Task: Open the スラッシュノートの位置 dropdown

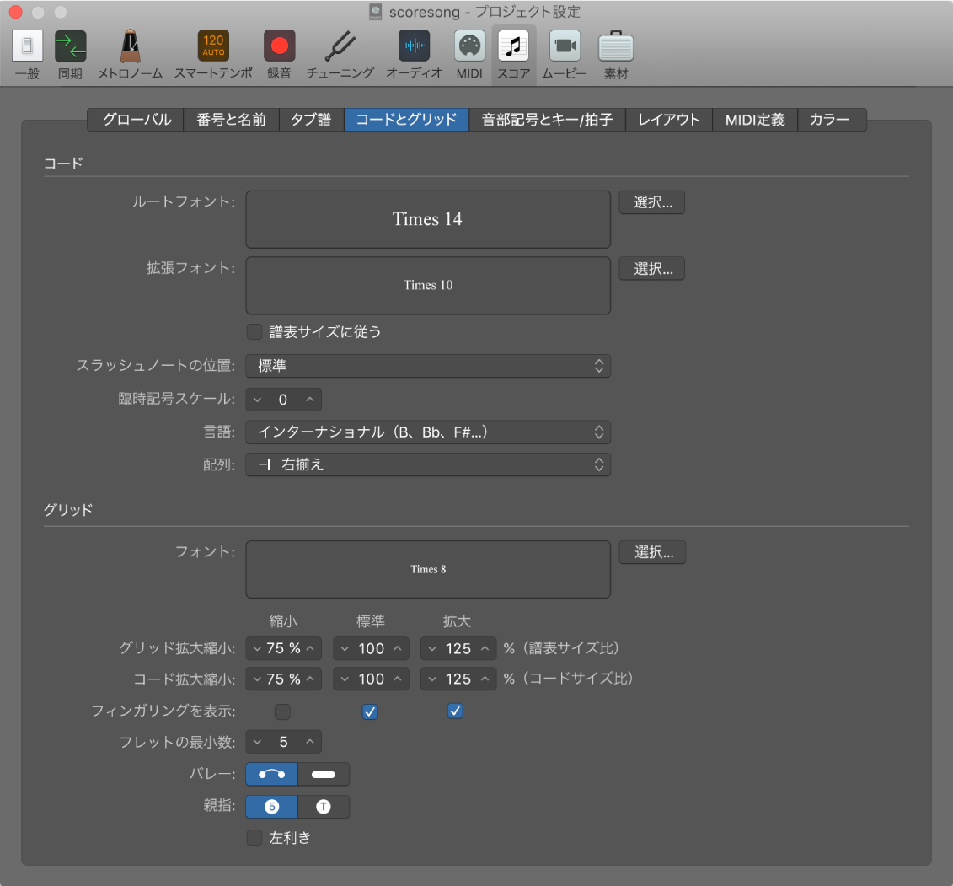Action: click(428, 366)
